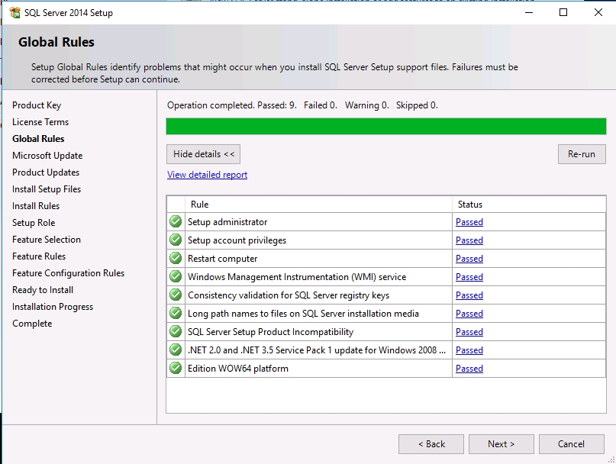
Task: Select Install Rules step in sidebar
Action: [36, 206]
